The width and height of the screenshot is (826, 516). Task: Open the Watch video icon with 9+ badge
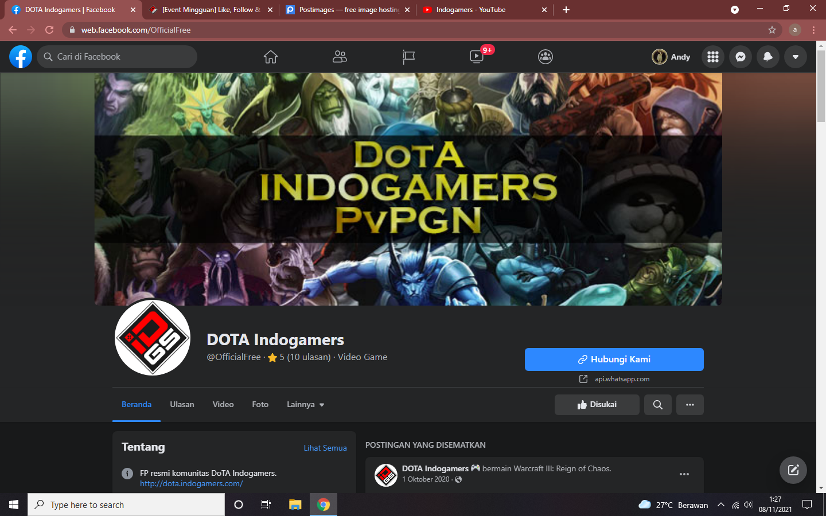477,56
